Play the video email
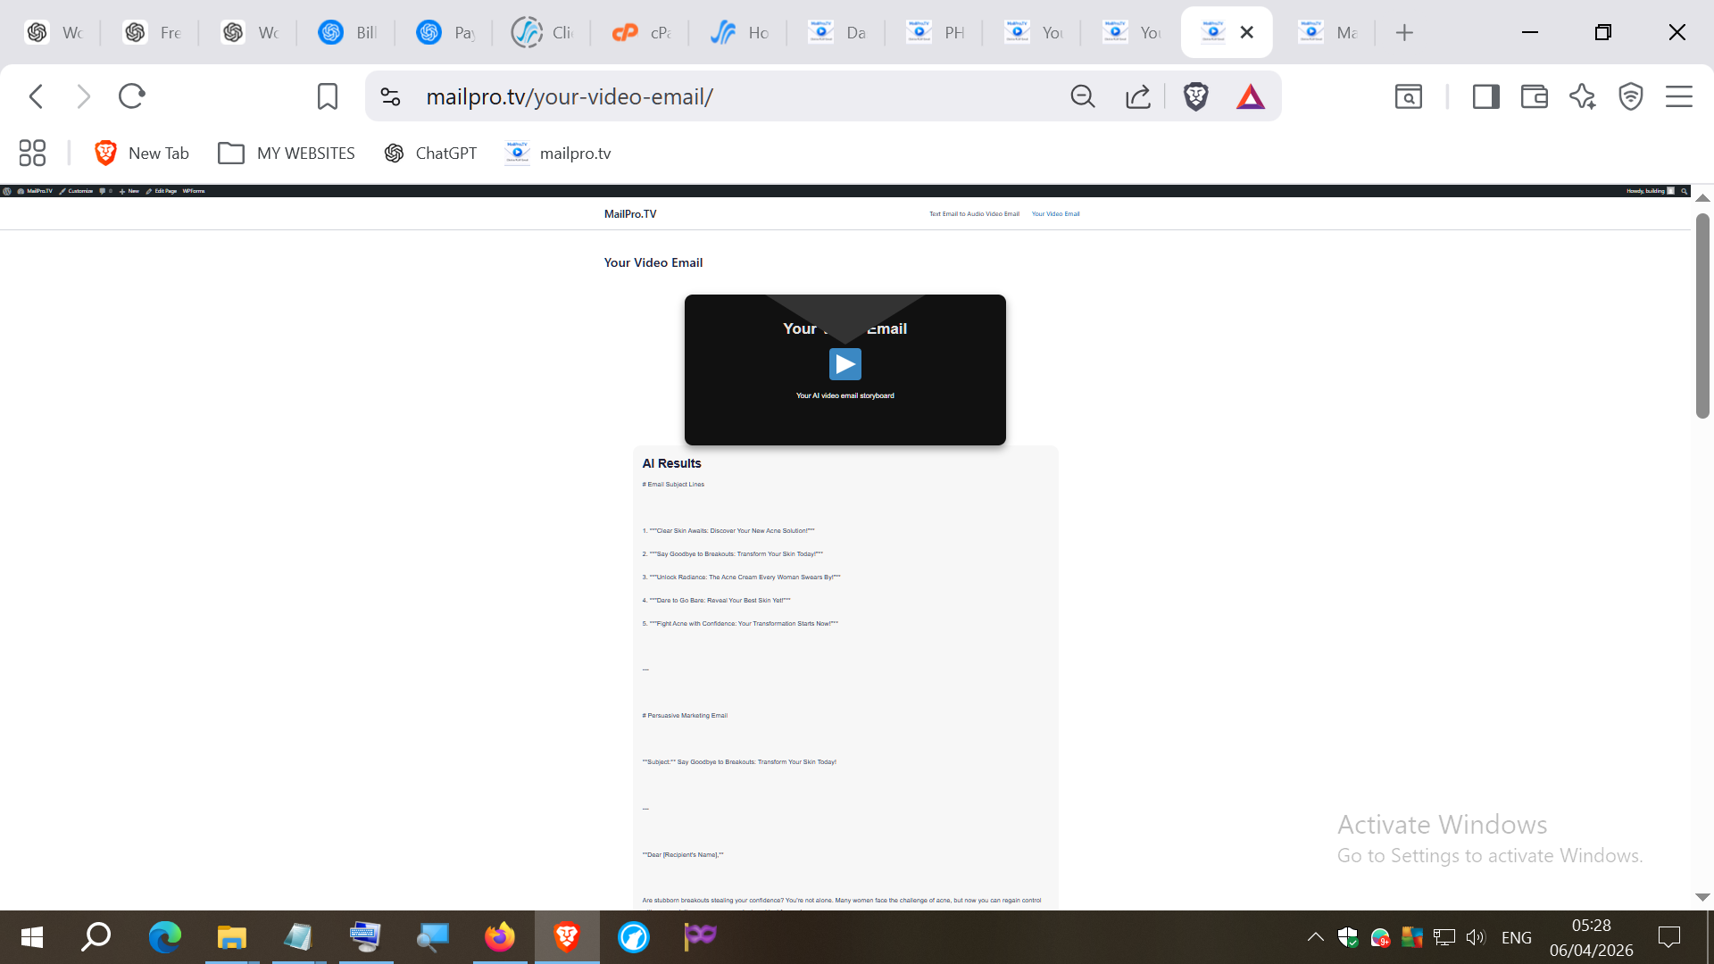Viewport: 1714px width, 964px height. click(x=845, y=364)
